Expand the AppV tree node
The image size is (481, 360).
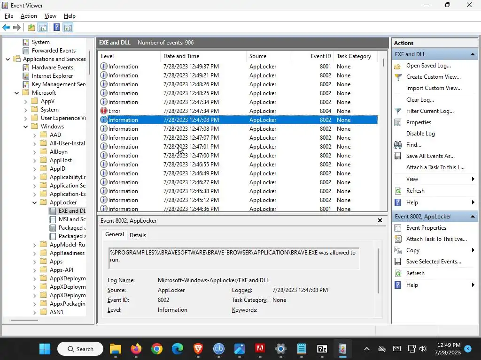(x=26, y=101)
